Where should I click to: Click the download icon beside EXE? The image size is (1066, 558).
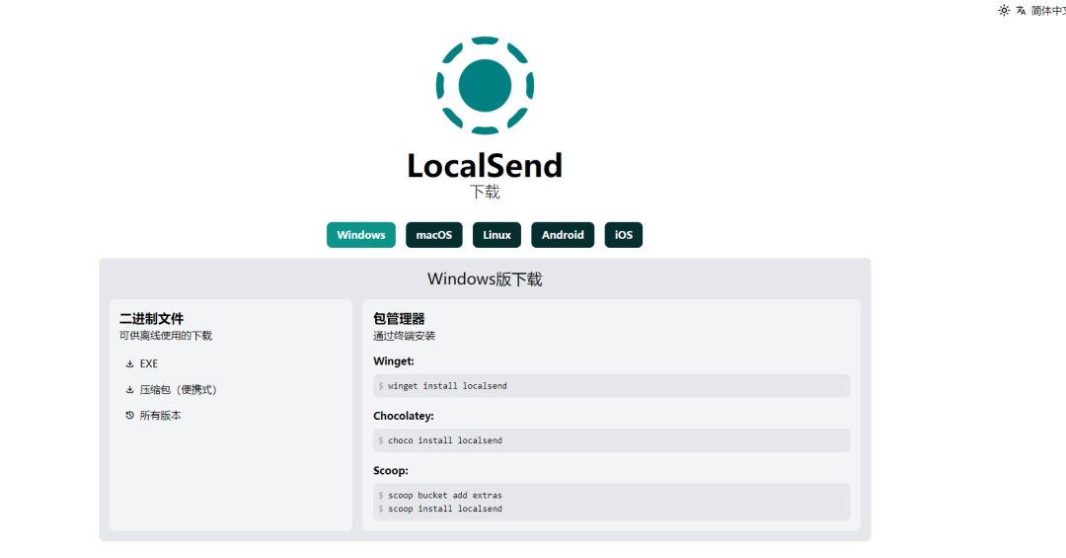click(x=129, y=364)
